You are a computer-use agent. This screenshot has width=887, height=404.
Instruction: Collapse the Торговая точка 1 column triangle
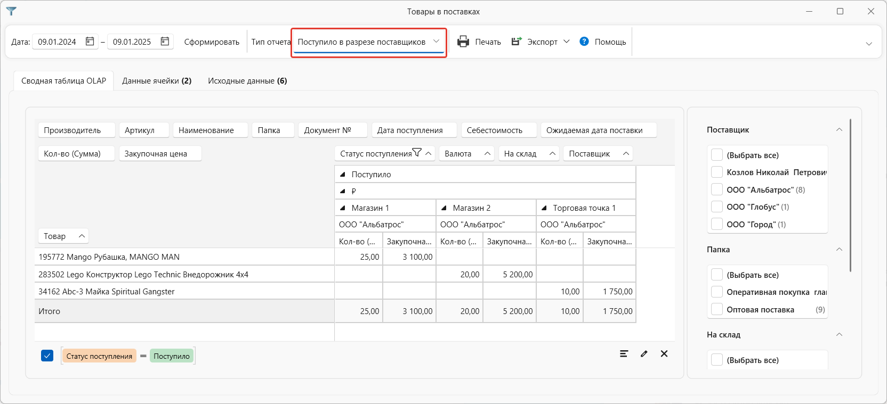pyautogui.click(x=544, y=208)
